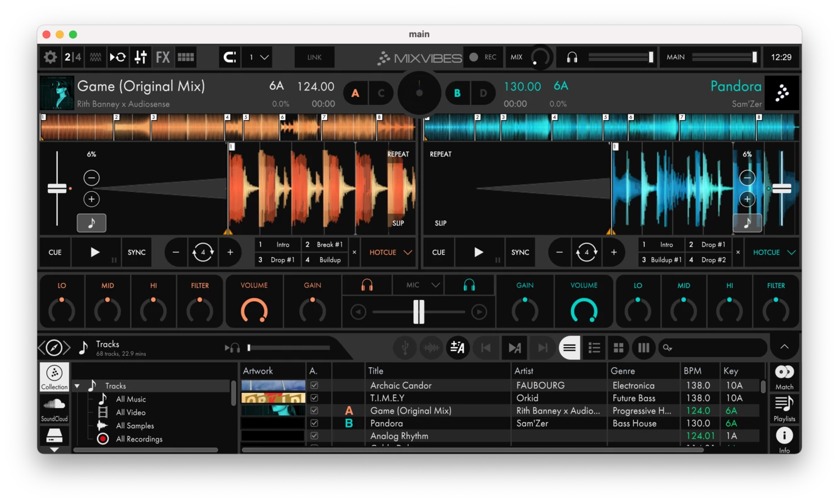Viewport: 839px width, 503px height.
Task: Uncheck the checkbox for Archaic Candor
Action: click(314, 385)
